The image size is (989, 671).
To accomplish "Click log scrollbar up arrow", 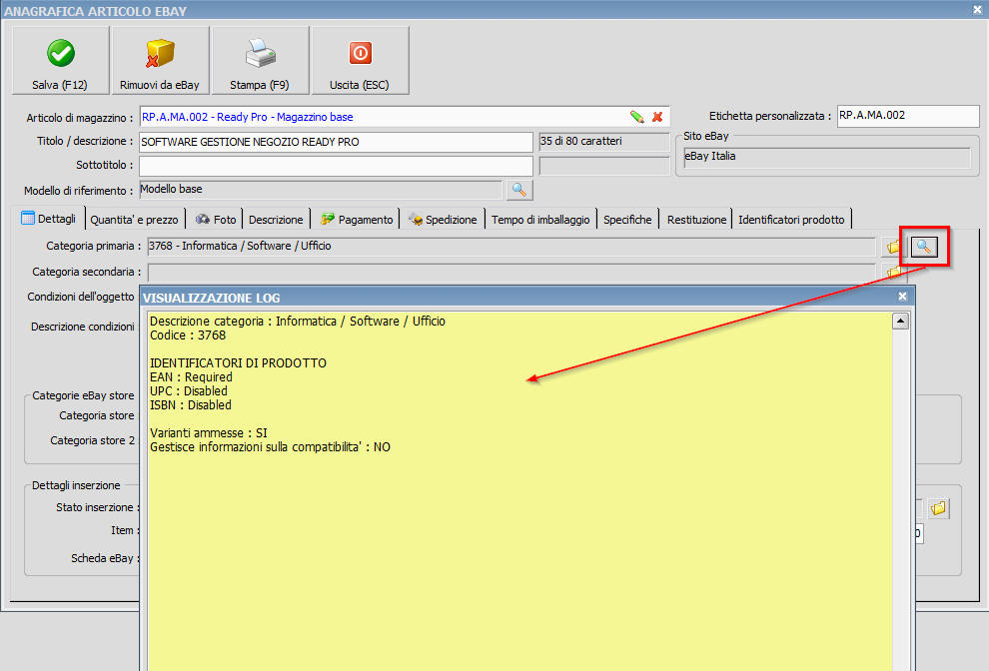I will click(x=901, y=322).
